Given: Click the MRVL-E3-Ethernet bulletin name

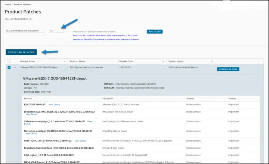Looking at the screenshot, I should point(52,162).
